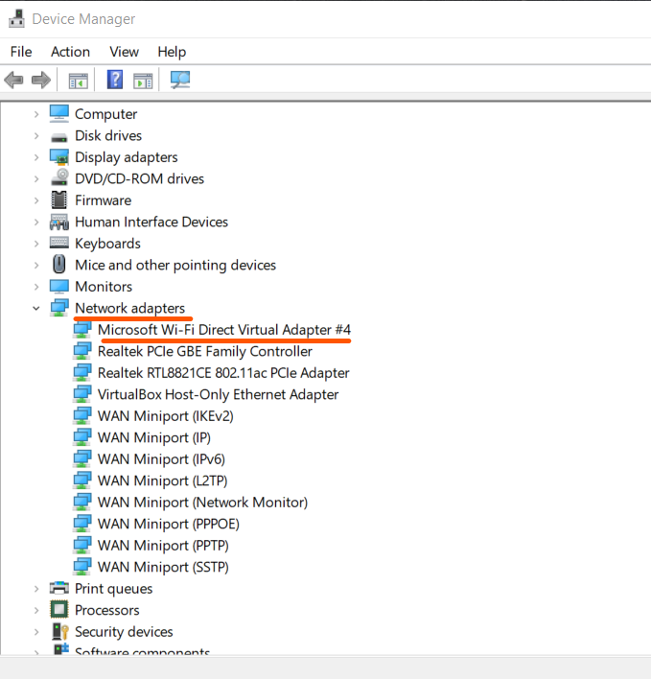This screenshot has width=651, height=679.
Task: Expand the Display adapters node
Action: [x=36, y=157]
